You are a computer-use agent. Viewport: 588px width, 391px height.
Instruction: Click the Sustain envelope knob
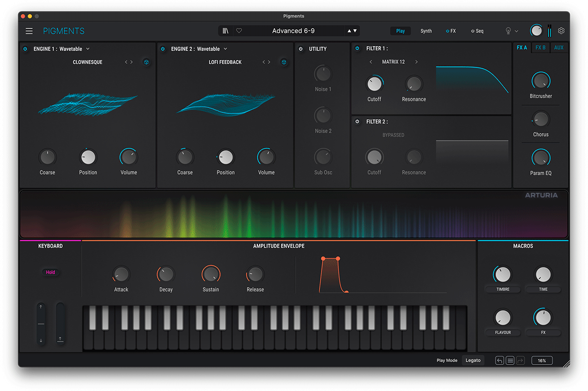(211, 274)
